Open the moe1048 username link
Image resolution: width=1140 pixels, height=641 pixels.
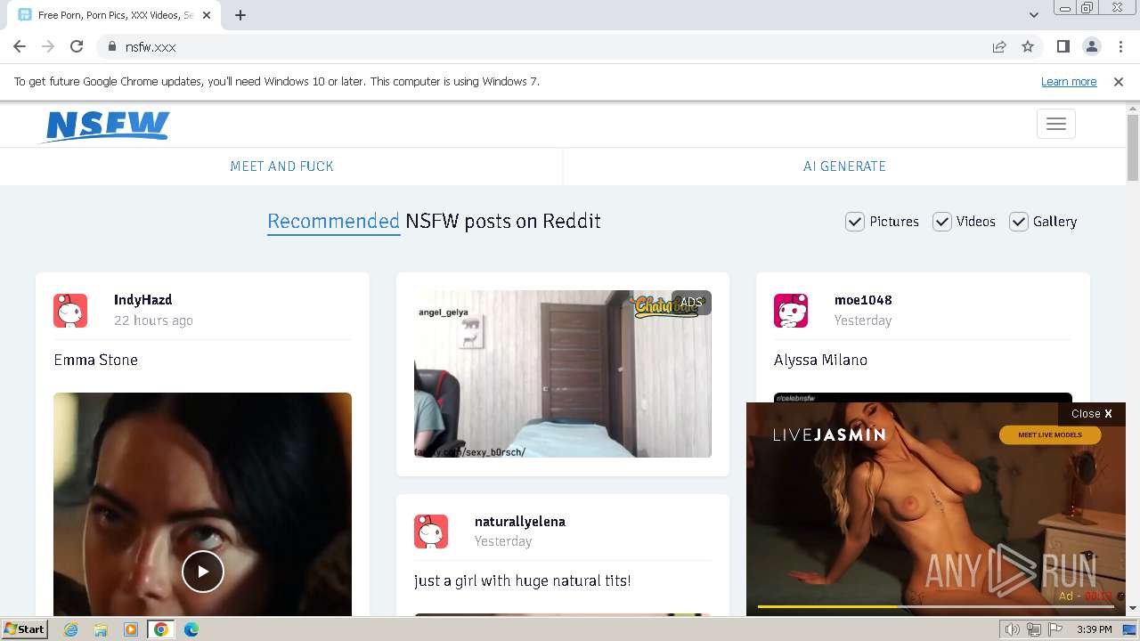coord(863,300)
